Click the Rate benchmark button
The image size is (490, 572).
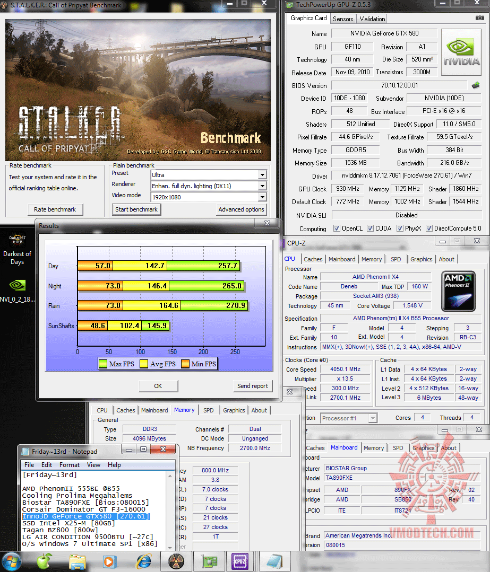tap(55, 209)
